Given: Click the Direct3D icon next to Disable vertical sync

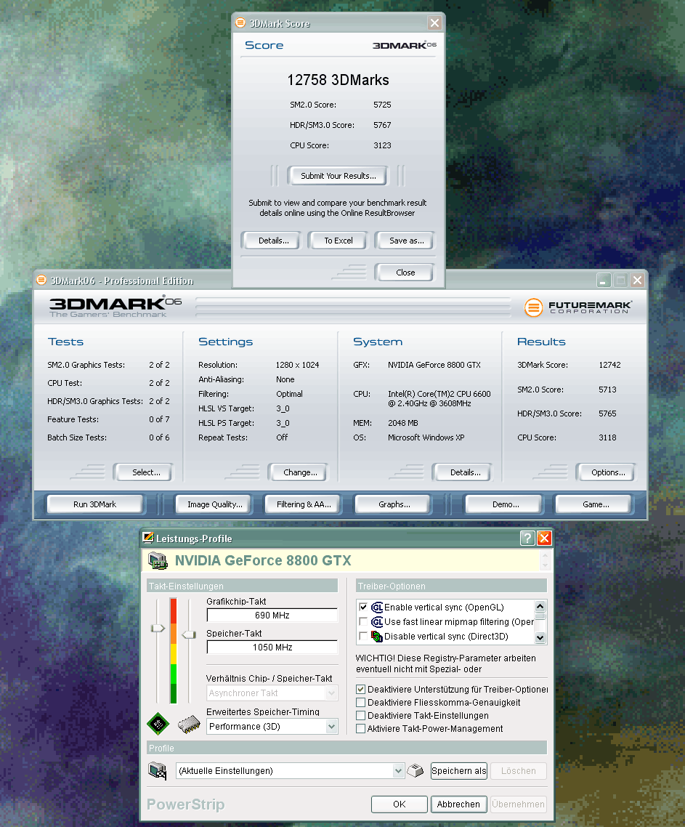Looking at the screenshot, I should click(377, 637).
